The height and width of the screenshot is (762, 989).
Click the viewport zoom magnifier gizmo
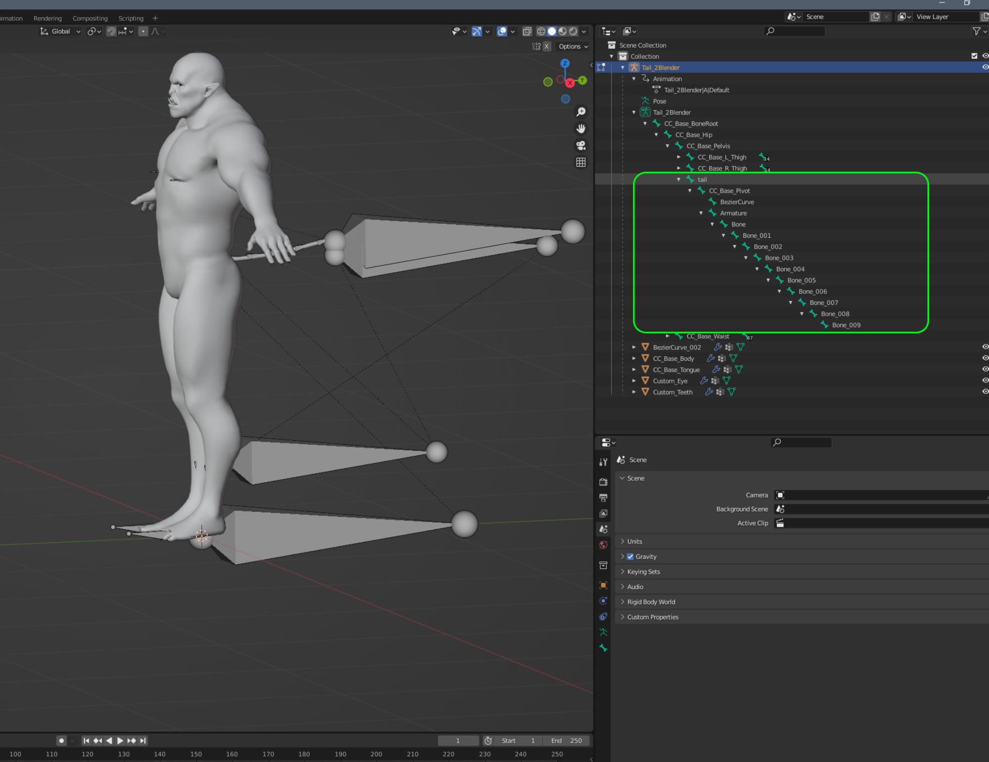[581, 112]
